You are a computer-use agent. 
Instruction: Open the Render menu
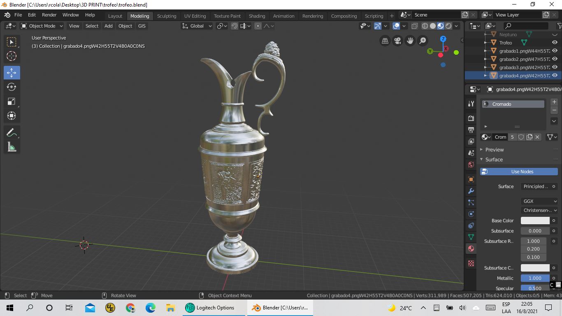49,15
